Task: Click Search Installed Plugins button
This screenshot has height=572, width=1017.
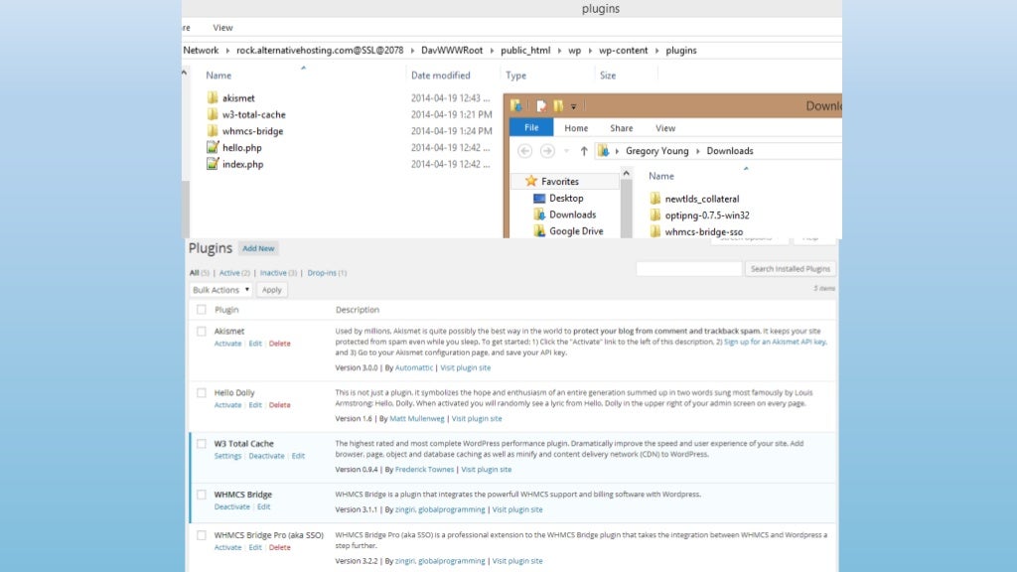Action: pos(790,268)
